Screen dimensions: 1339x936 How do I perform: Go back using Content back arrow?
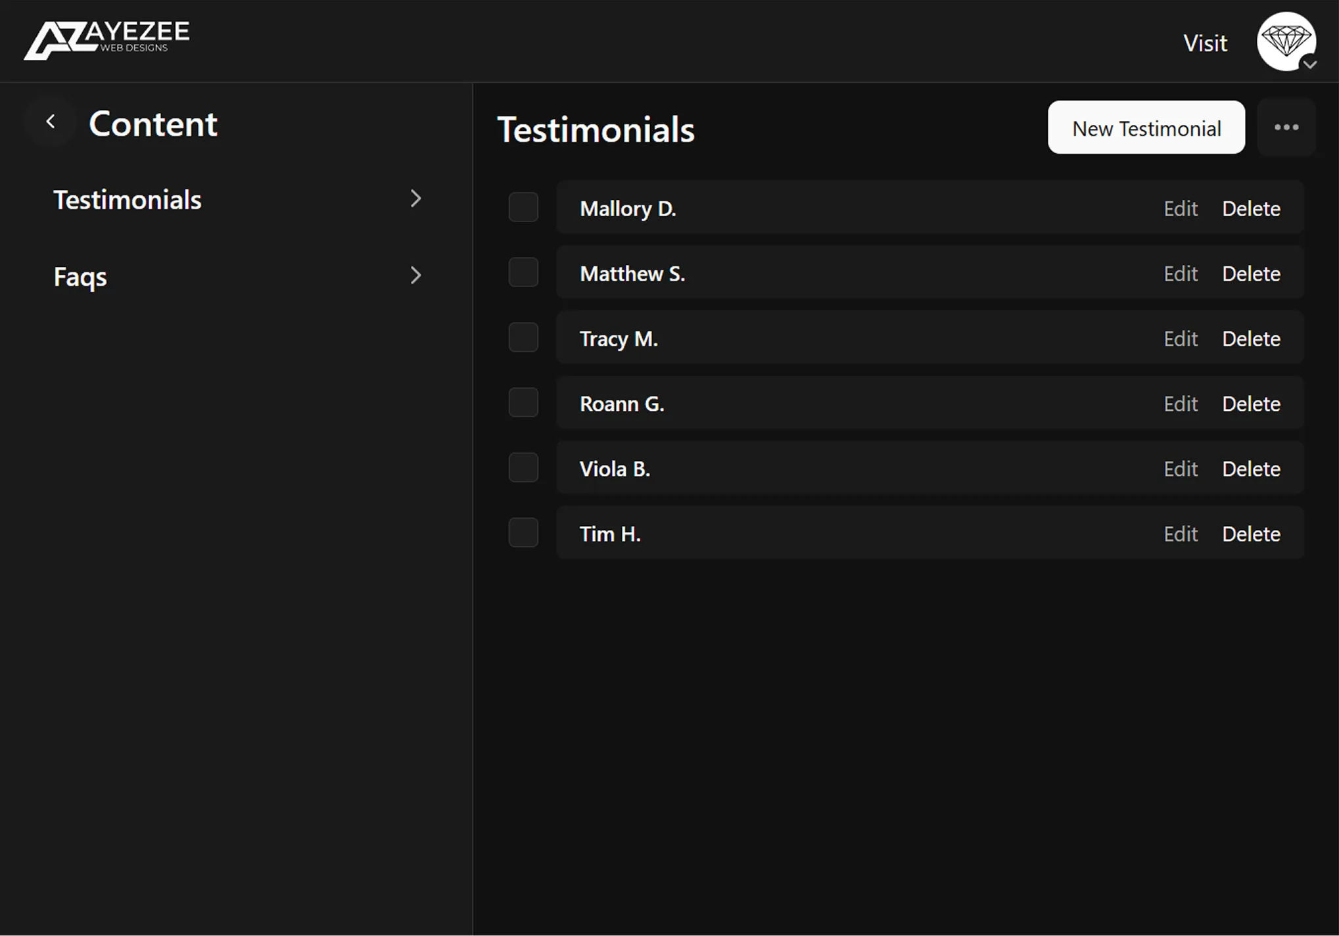click(x=51, y=122)
